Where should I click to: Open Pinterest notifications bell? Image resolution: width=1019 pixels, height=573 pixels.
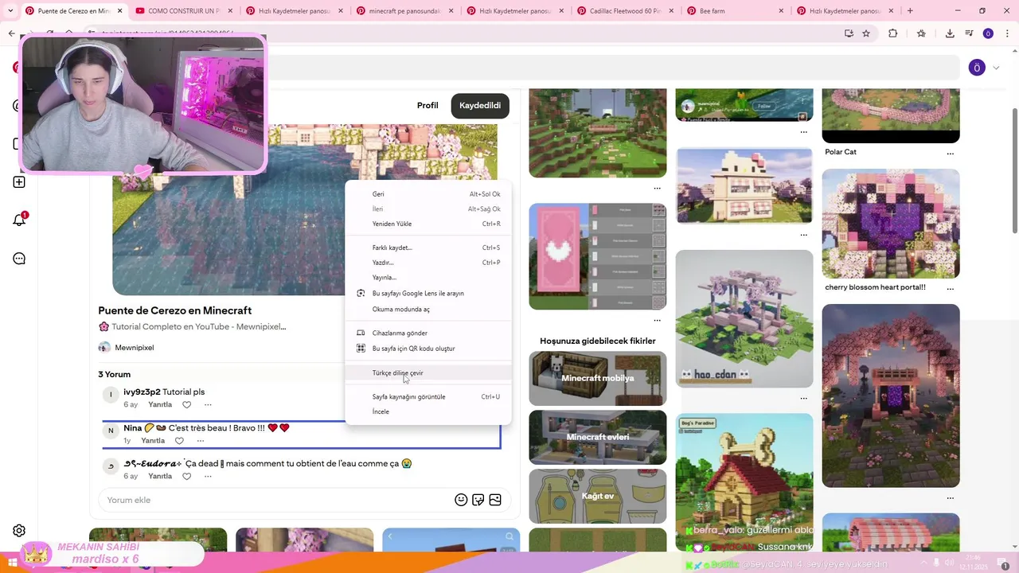tap(19, 220)
